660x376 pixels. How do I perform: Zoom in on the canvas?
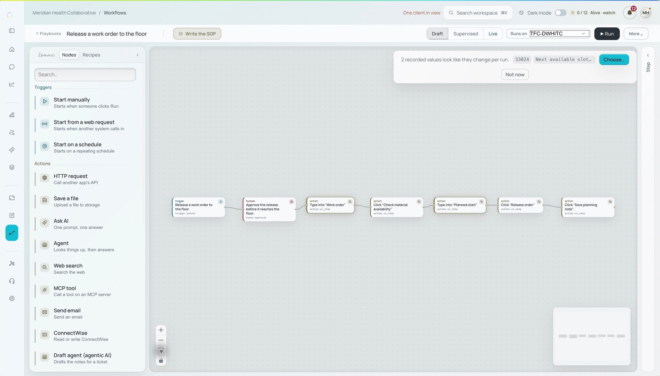(161, 330)
